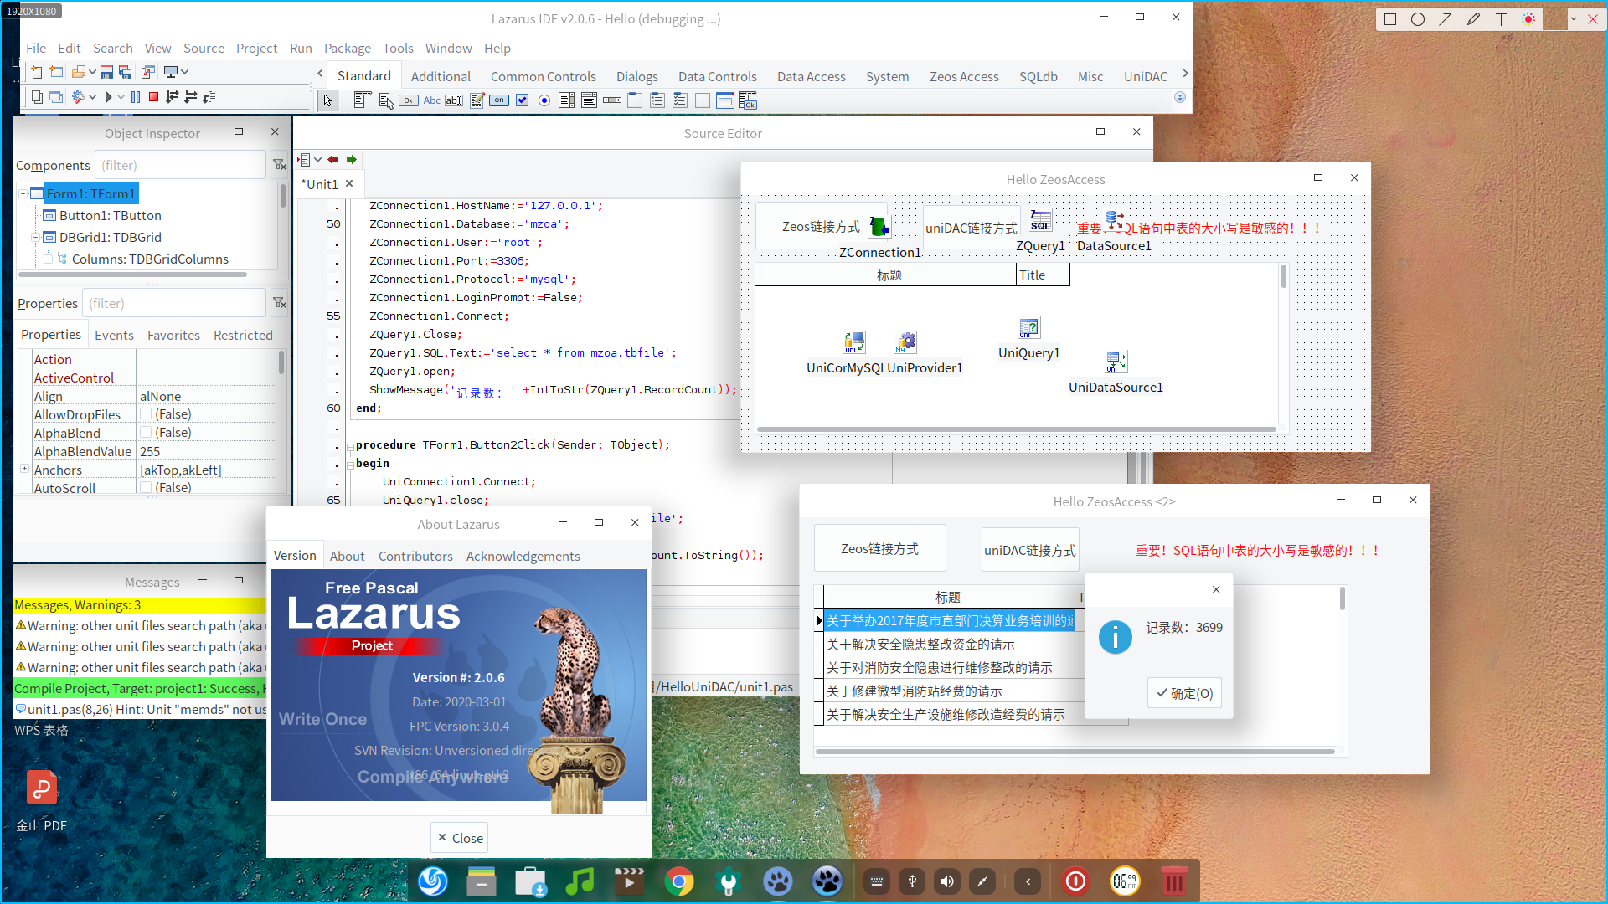Select Button1: TButton in component tree
1608x904 pixels.
click(110, 215)
